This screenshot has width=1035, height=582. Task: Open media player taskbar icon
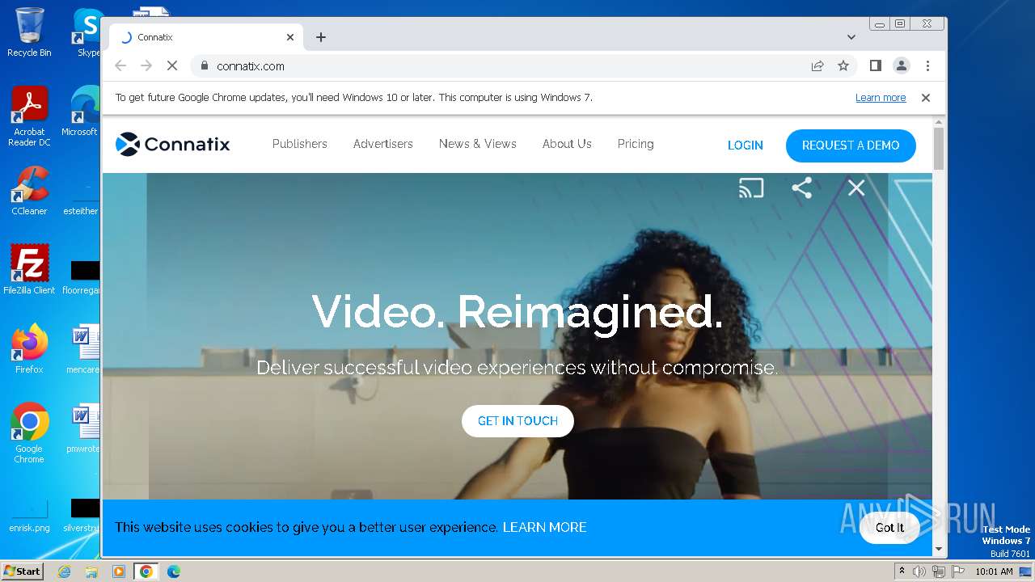point(119,571)
